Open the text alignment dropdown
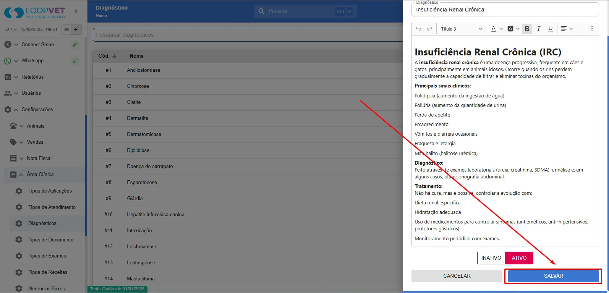Image resolution: width=609 pixels, height=293 pixels. [567, 29]
